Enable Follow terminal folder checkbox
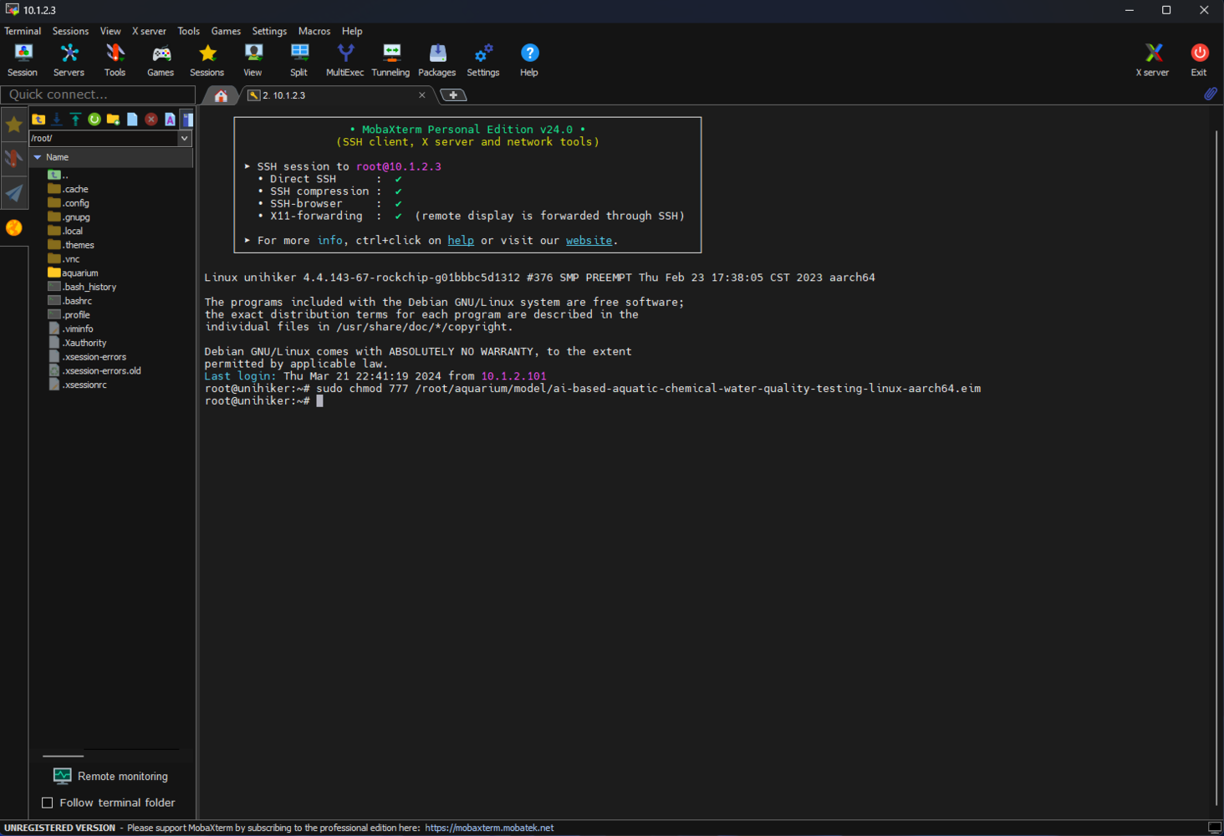Viewport: 1224px width, 836px height. click(48, 803)
